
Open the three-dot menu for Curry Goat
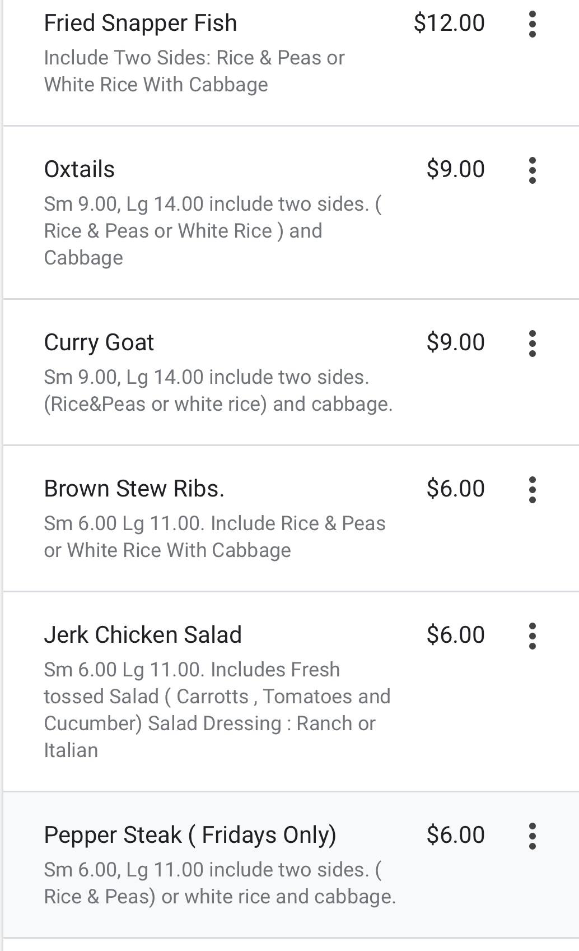coord(532,344)
